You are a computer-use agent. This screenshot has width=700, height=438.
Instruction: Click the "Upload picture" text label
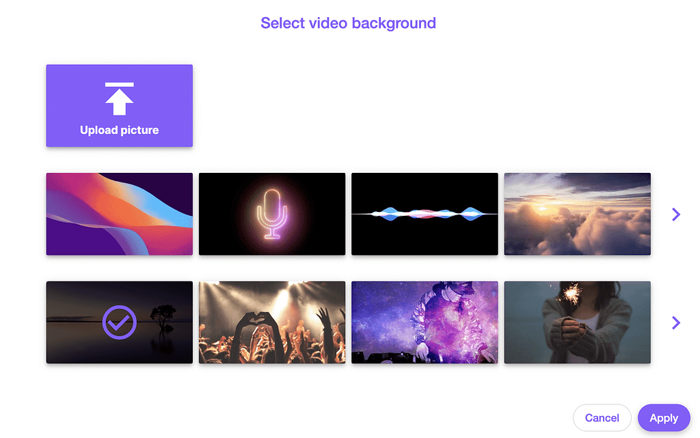[x=119, y=130]
